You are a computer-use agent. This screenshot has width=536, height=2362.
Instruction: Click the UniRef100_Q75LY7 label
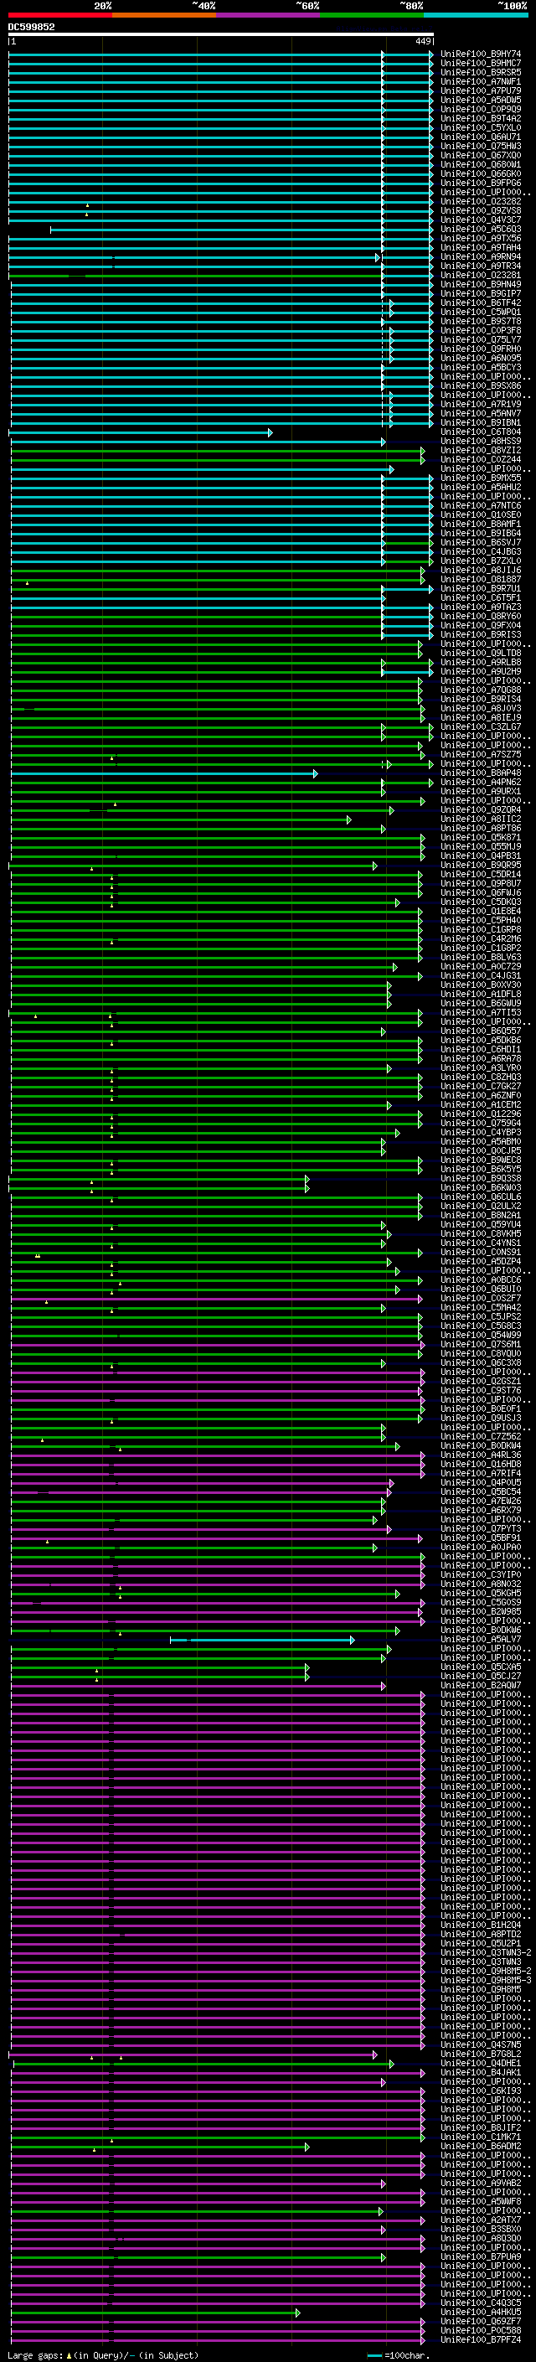(481, 340)
